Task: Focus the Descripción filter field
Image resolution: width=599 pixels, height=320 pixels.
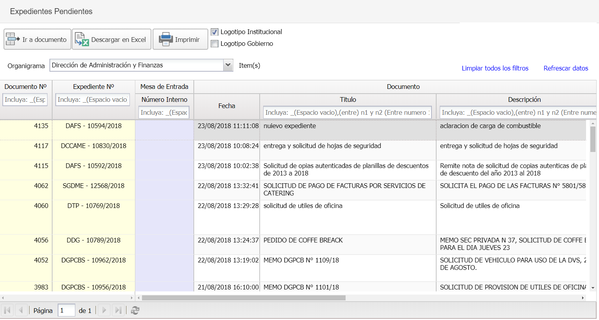Action: (518, 112)
